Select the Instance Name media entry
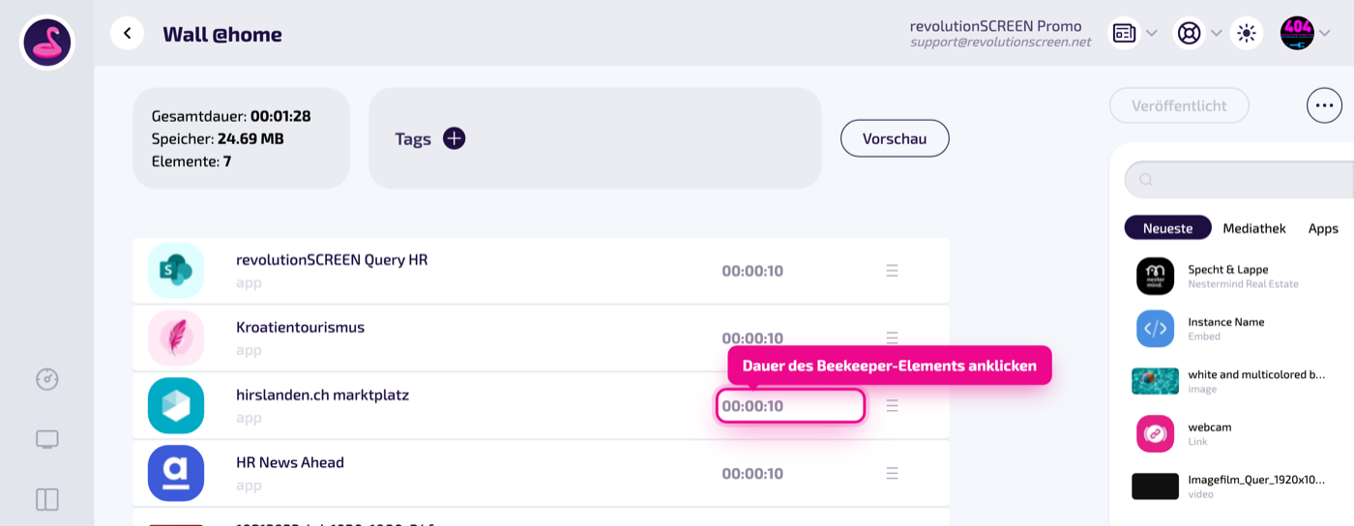This screenshot has height=526, width=1354. point(1226,322)
